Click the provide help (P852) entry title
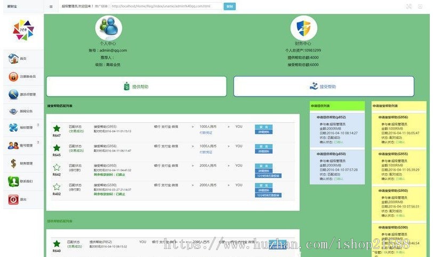 pos(101,242)
